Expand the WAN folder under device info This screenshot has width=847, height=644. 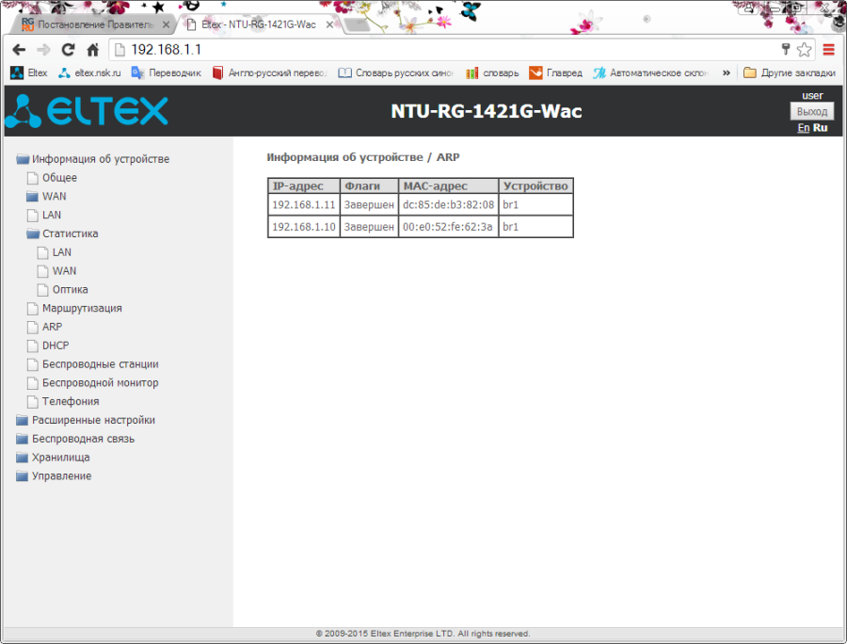coord(46,196)
